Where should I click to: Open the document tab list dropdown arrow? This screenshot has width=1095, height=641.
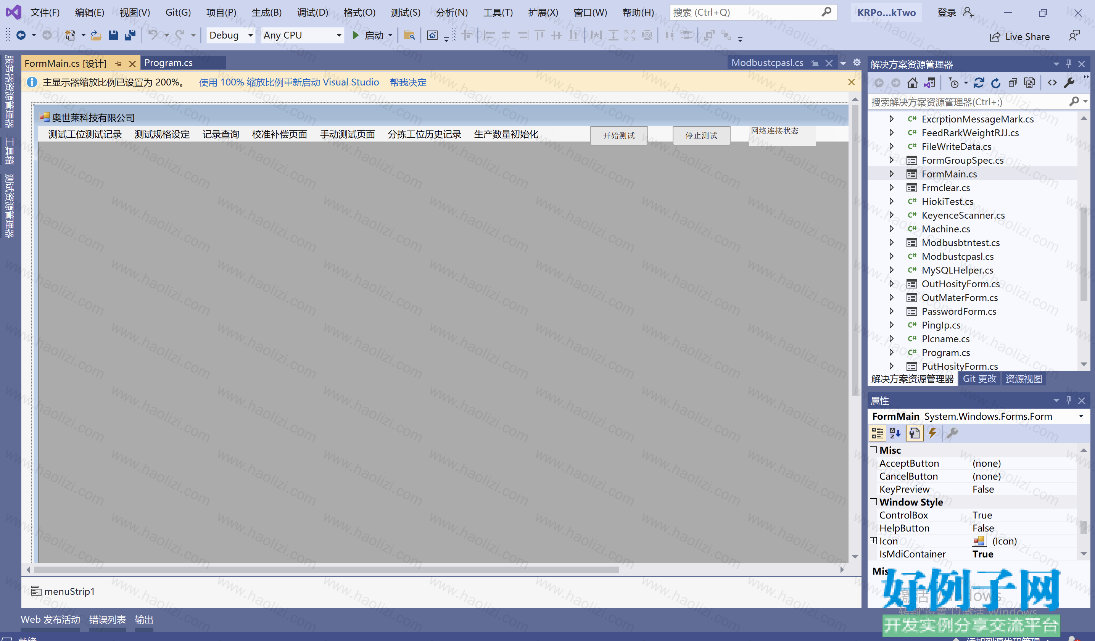(843, 63)
